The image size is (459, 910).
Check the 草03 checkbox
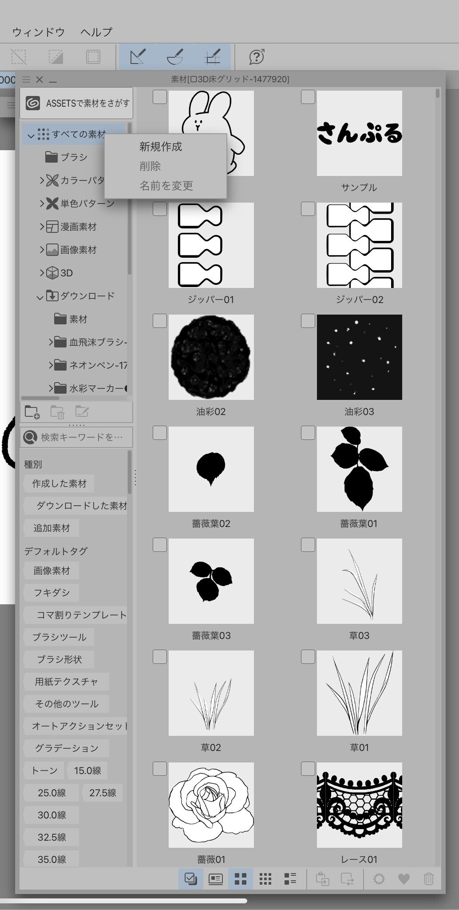(308, 545)
